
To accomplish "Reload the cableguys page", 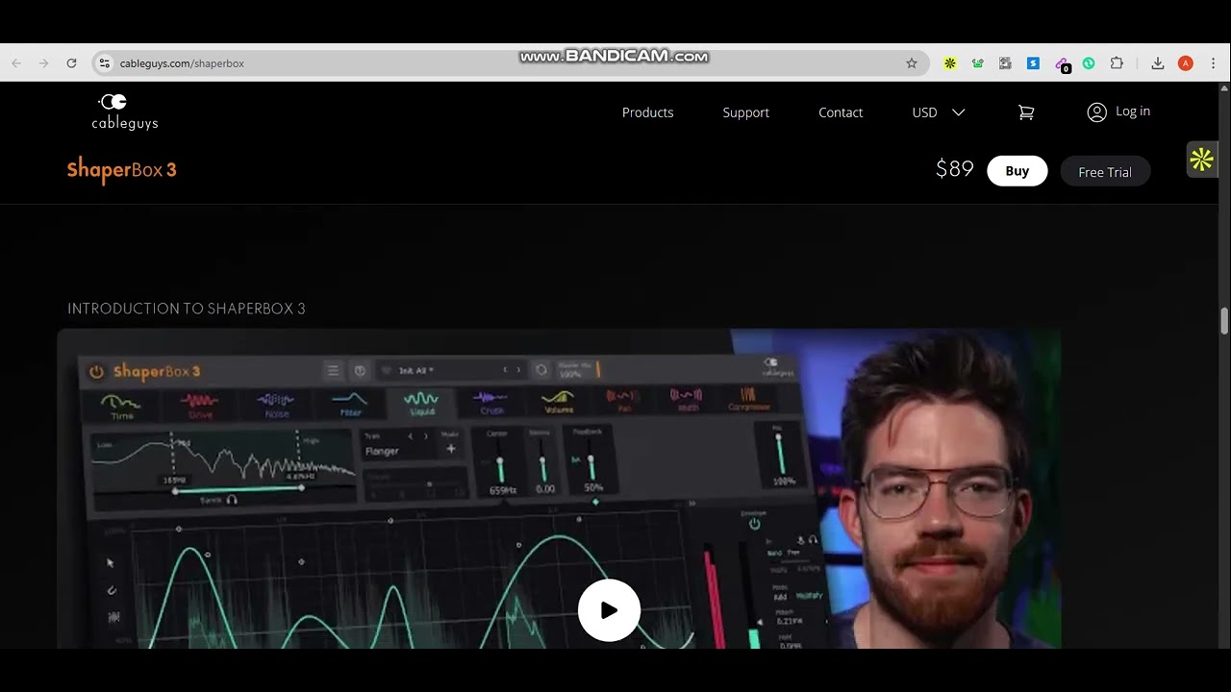I will point(71,63).
